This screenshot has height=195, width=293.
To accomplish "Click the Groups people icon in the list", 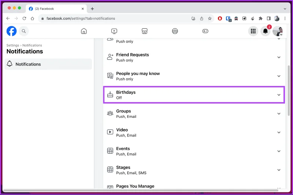I will click(110, 113).
